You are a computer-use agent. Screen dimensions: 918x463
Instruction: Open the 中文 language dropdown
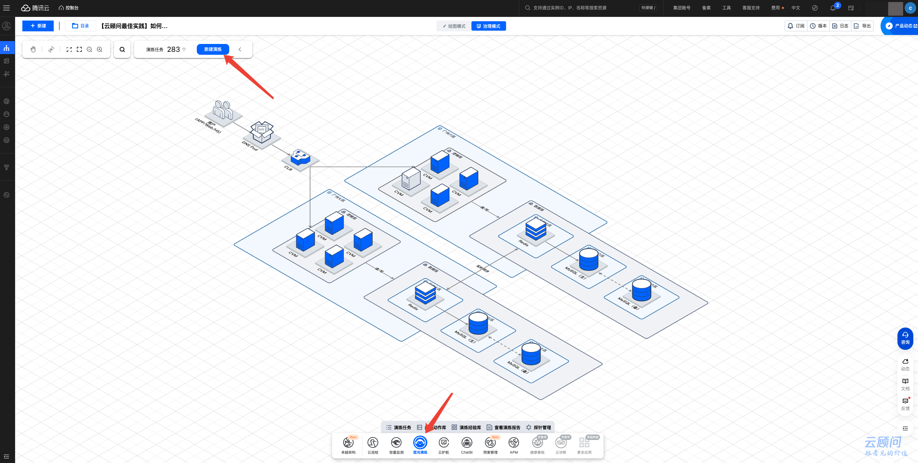pyautogui.click(x=795, y=8)
